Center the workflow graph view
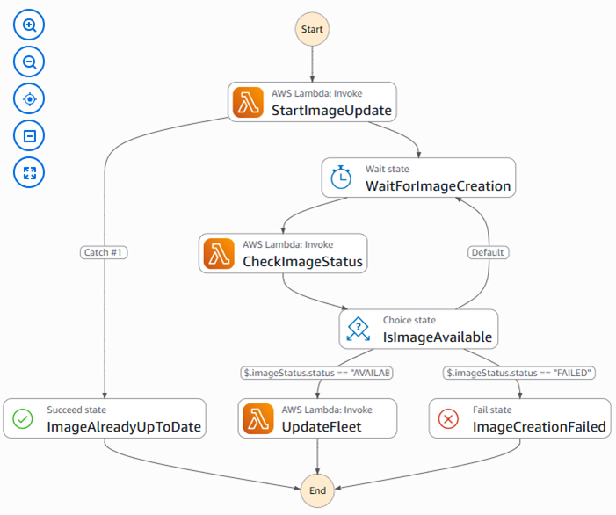This screenshot has width=616, height=515. click(x=29, y=99)
